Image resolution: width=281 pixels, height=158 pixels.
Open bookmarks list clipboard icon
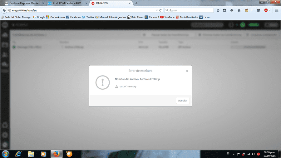pos(224,10)
